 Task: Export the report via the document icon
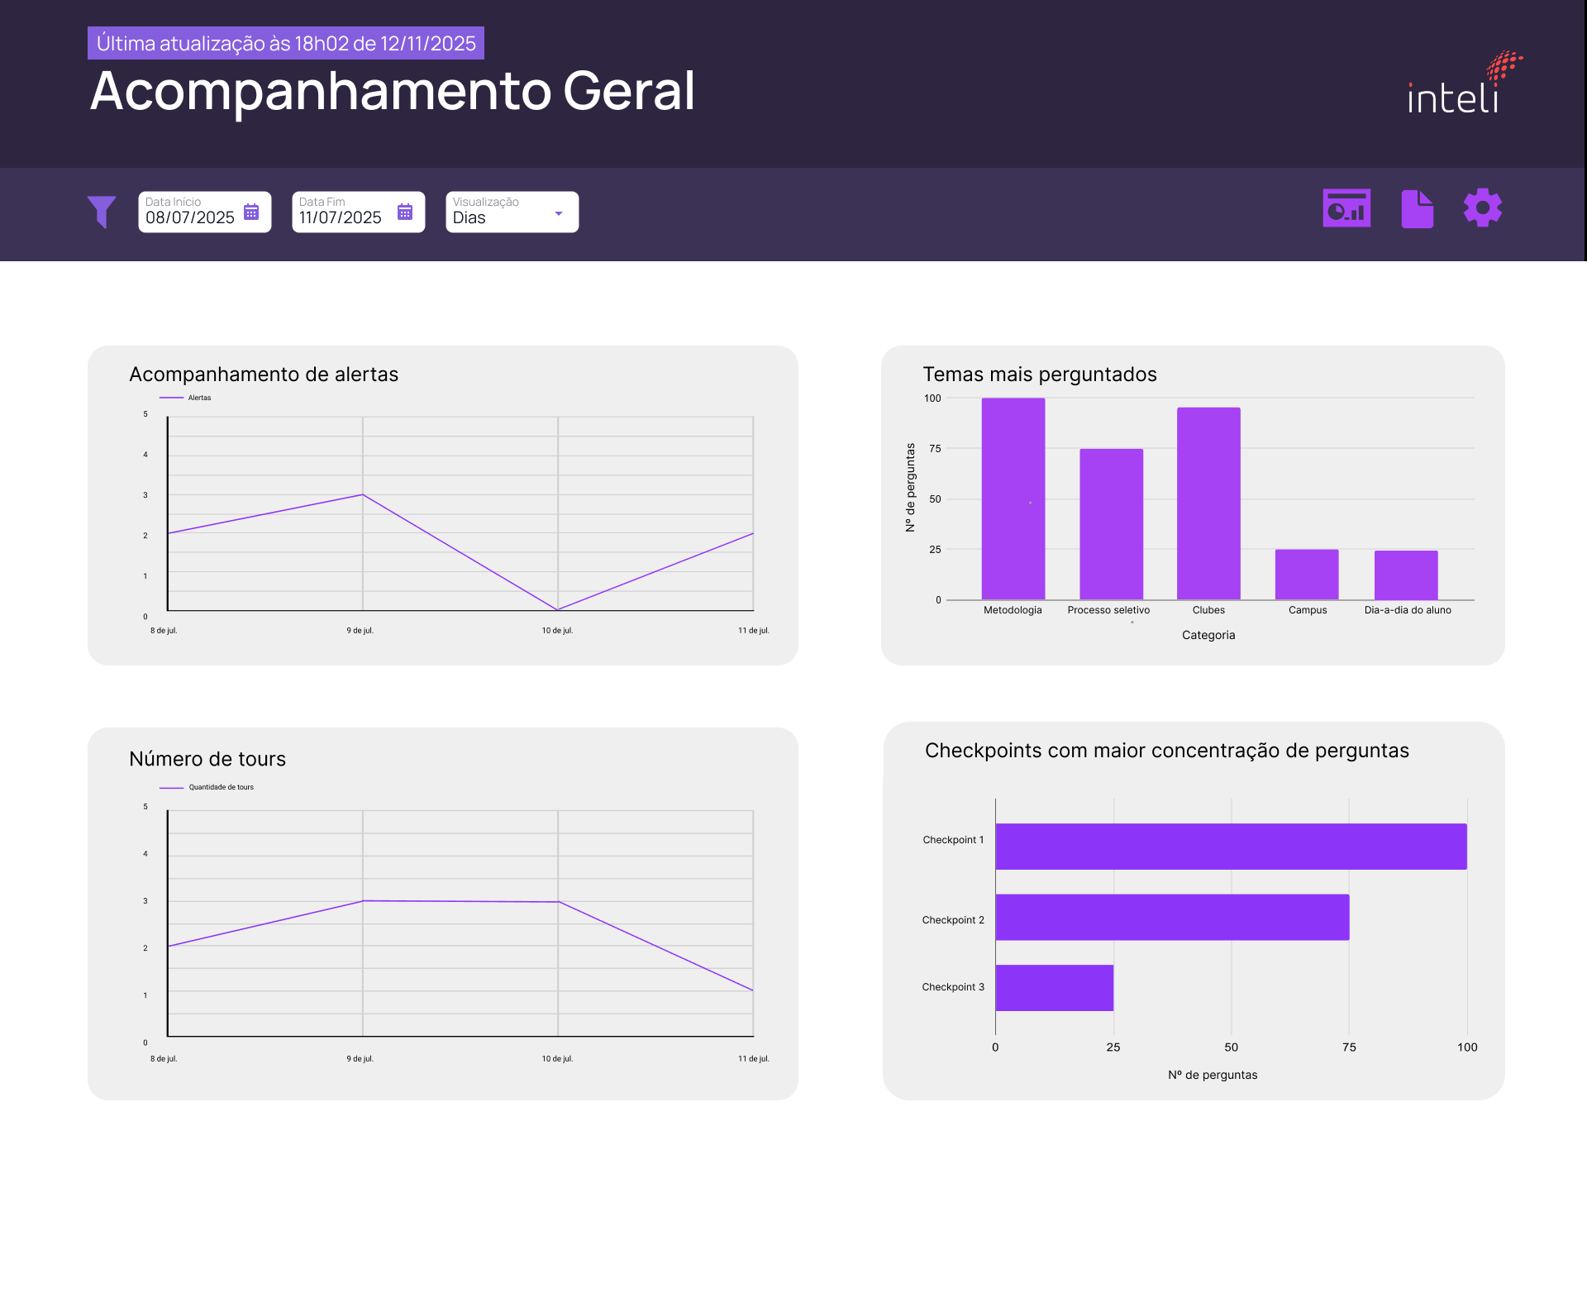tap(1416, 208)
